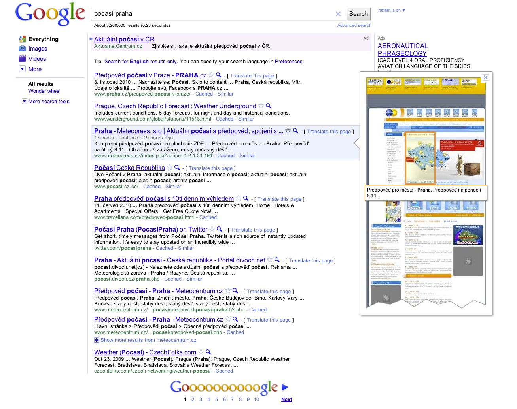517x409 pixels.
Task: Star the Portál divoch.net result
Action: pyautogui.click(x=270, y=260)
